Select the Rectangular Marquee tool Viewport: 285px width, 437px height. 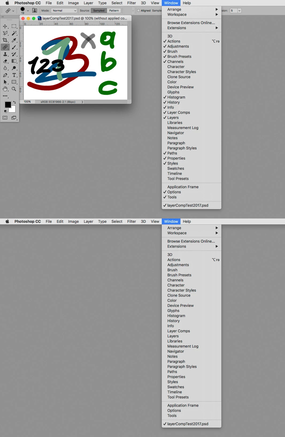tap(14, 26)
